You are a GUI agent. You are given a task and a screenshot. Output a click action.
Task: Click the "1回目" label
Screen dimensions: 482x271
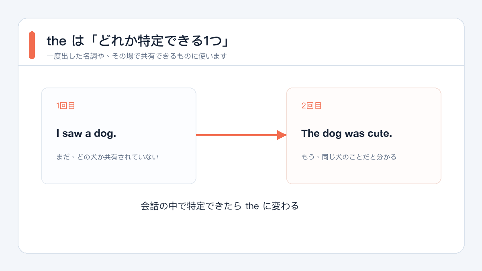(x=65, y=106)
